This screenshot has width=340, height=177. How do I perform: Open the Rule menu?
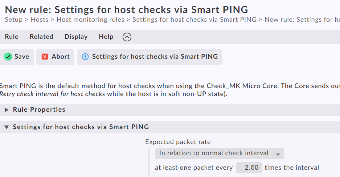click(12, 37)
